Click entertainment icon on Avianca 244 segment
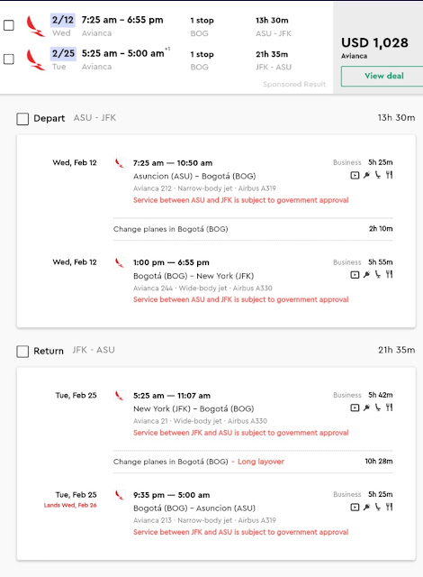This screenshot has height=577, width=423. point(355,275)
